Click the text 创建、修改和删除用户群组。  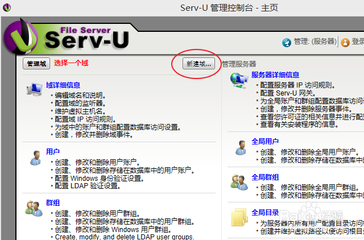97,213
